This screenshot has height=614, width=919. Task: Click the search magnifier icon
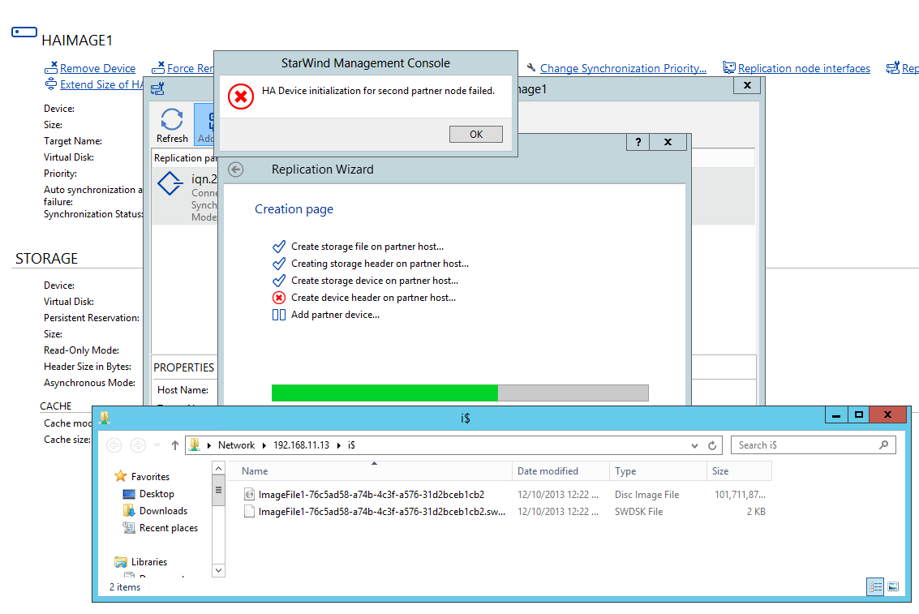coord(883,445)
